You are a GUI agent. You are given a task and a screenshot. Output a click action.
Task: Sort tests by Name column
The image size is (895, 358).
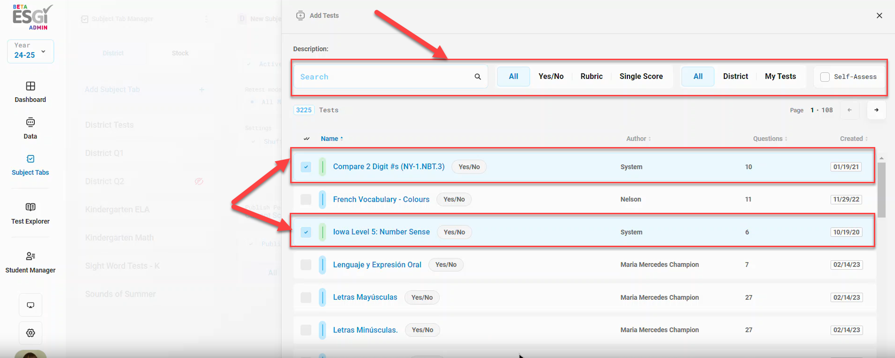tap(332, 139)
